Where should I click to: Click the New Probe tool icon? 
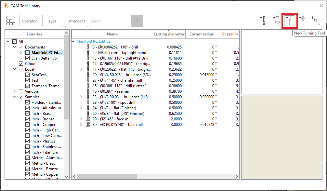[x=302, y=21]
